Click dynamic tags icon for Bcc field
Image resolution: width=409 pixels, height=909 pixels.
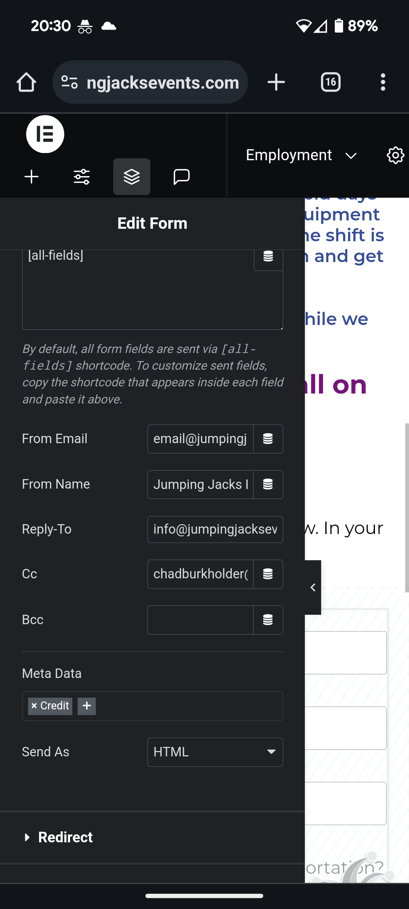click(x=268, y=620)
